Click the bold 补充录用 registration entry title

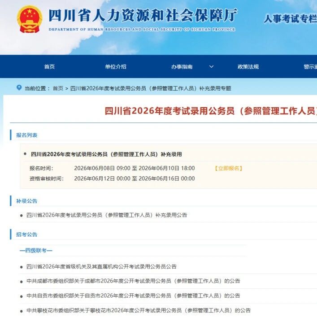point(106,154)
